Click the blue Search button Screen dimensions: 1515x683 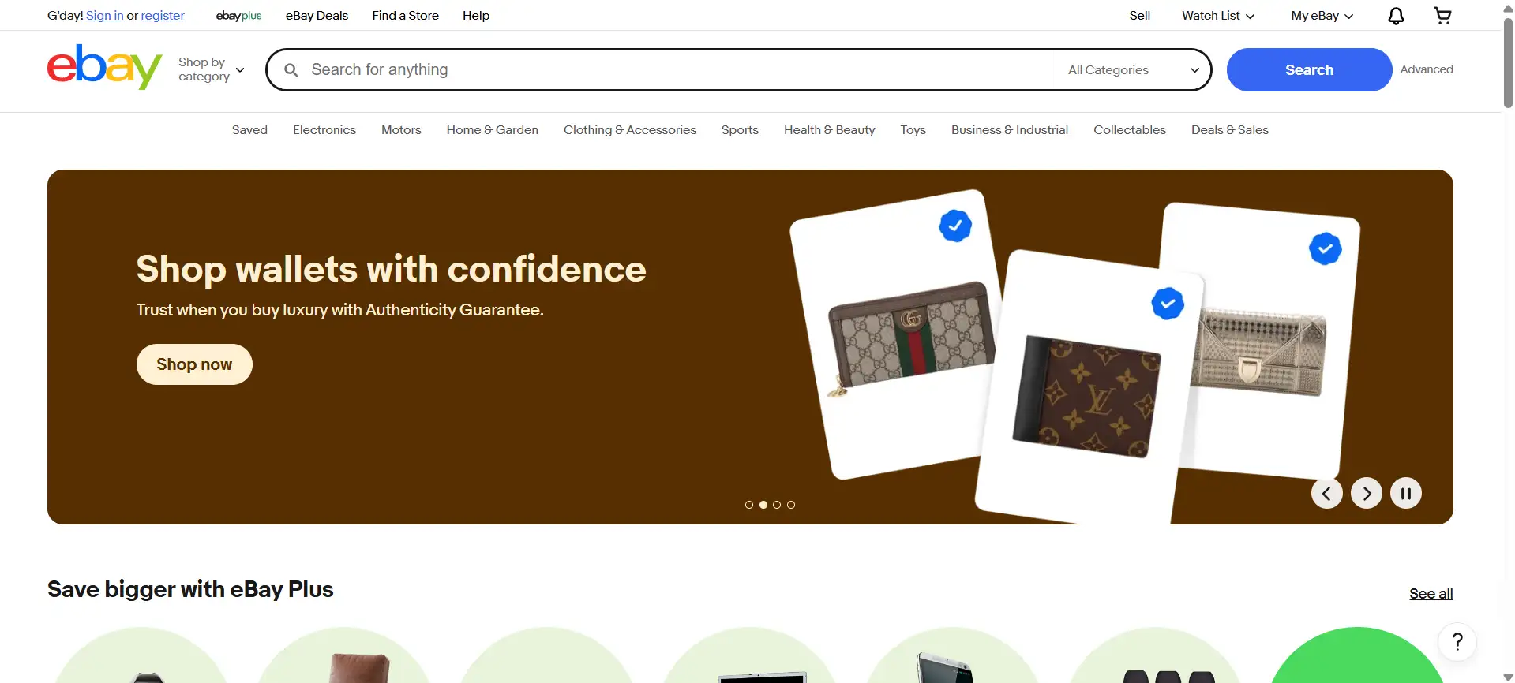(1309, 69)
